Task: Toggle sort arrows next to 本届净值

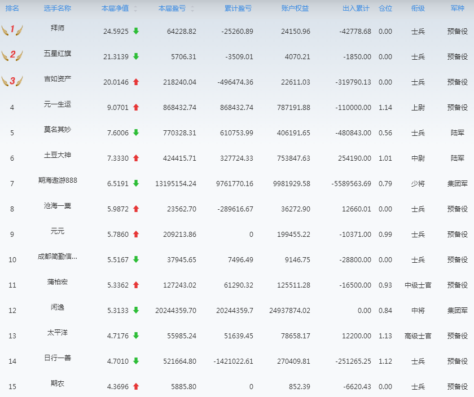Action: (x=135, y=9)
